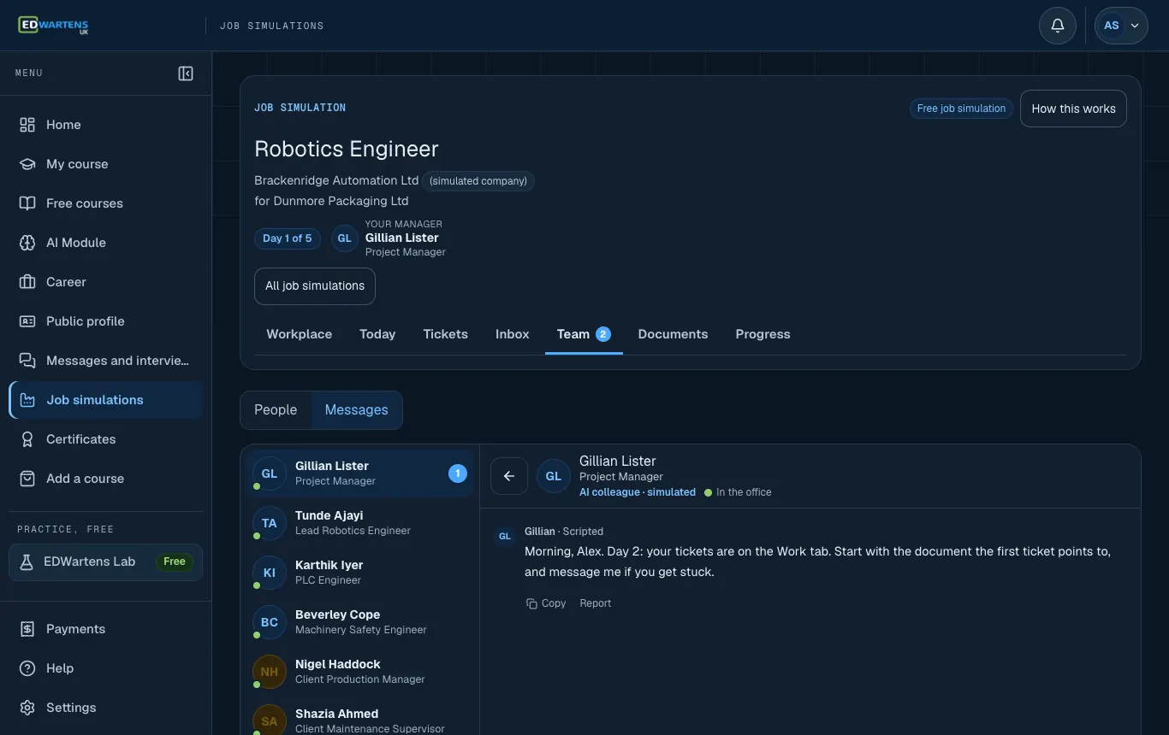Image resolution: width=1169 pixels, height=735 pixels.
Task: Open chat with Karthik Iyer
Action: pyautogui.click(x=359, y=573)
